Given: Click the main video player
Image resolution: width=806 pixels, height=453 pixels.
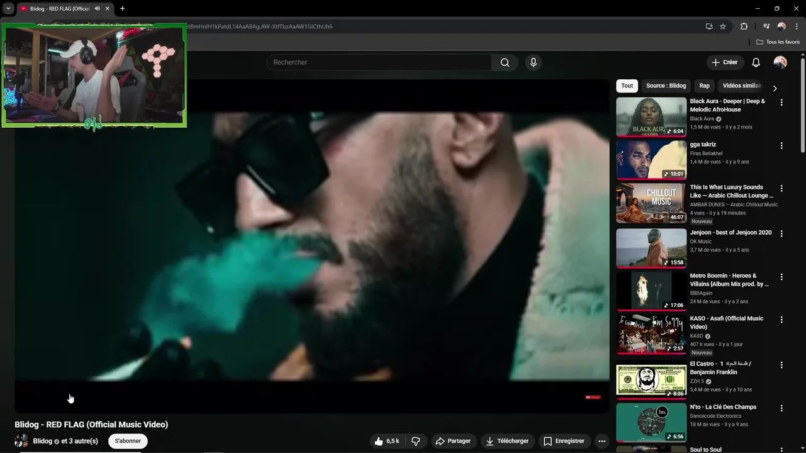Looking at the screenshot, I should pyautogui.click(x=312, y=245).
